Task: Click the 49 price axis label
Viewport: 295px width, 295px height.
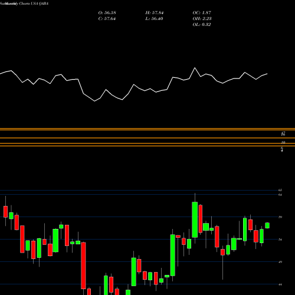Action: point(280,262)
